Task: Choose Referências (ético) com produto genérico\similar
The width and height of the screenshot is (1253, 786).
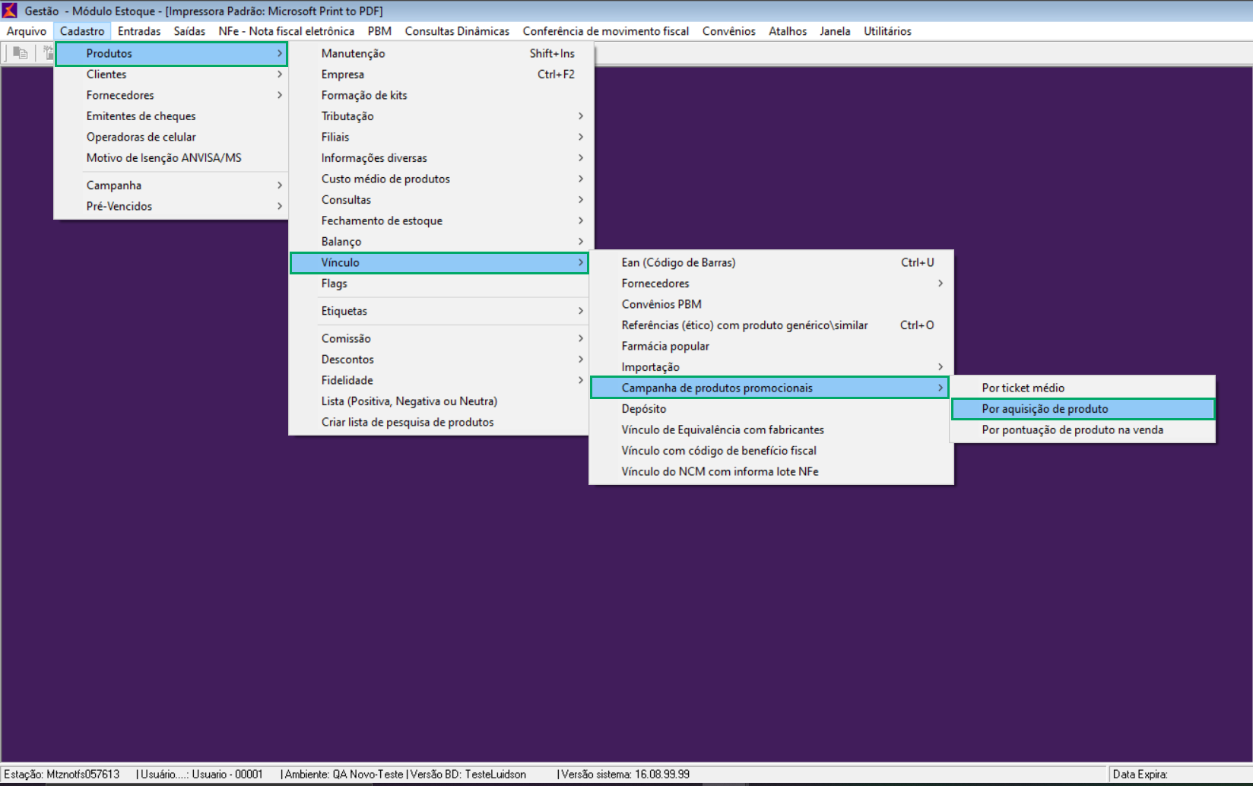Action: [770, 325]
